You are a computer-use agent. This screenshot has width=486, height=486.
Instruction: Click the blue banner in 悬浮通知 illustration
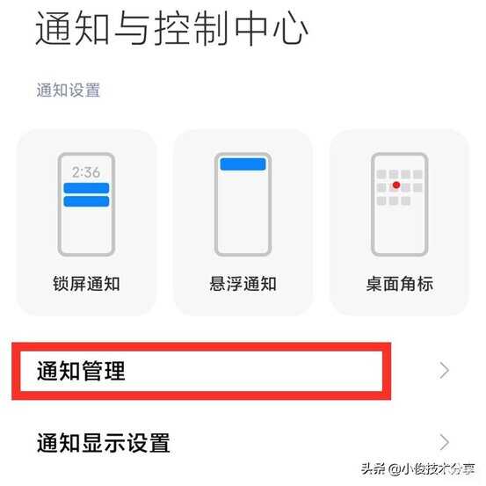tap(243, 164)
